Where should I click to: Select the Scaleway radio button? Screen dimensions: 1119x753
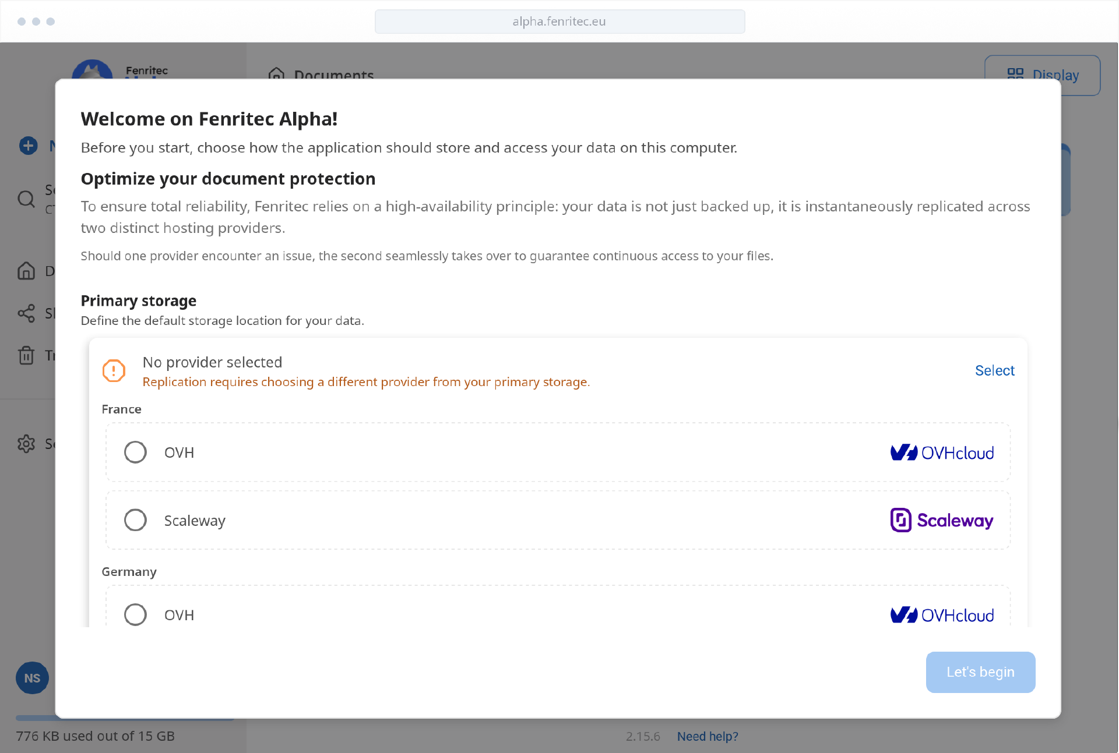pos(135,520)
